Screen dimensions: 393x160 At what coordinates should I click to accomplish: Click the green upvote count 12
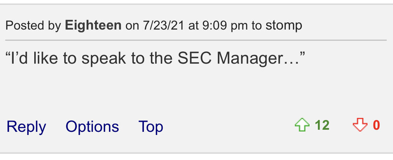click(322, 125)
